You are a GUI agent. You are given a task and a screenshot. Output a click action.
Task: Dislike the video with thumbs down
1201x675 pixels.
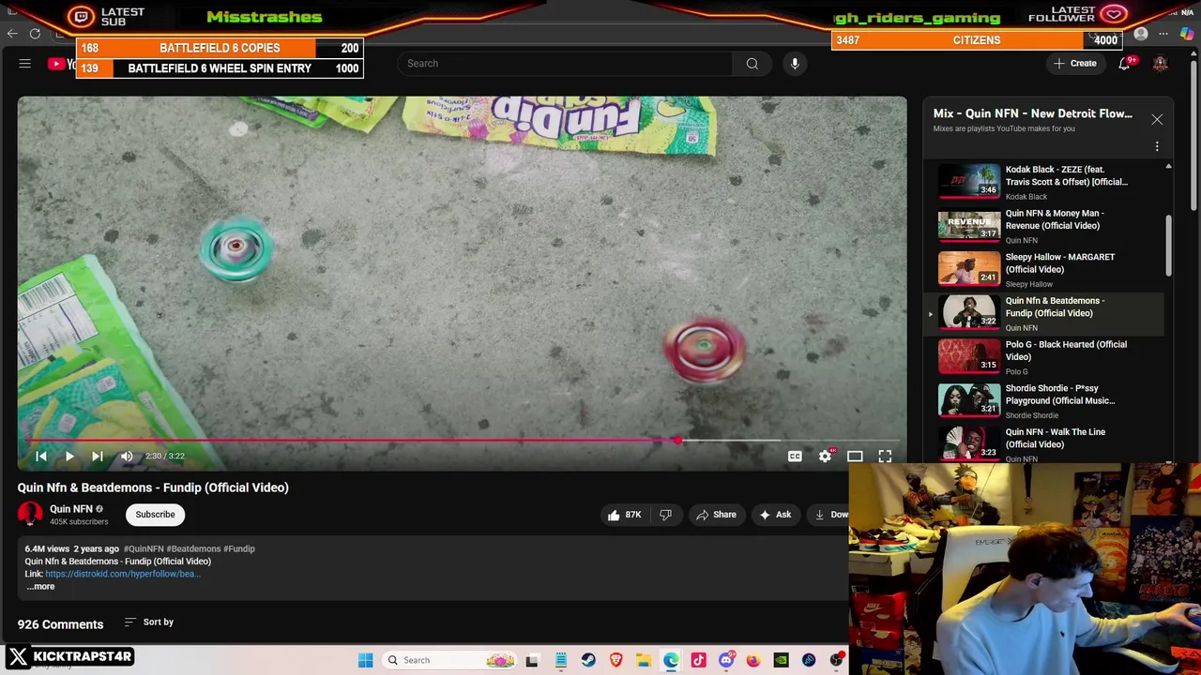point(665,515)
